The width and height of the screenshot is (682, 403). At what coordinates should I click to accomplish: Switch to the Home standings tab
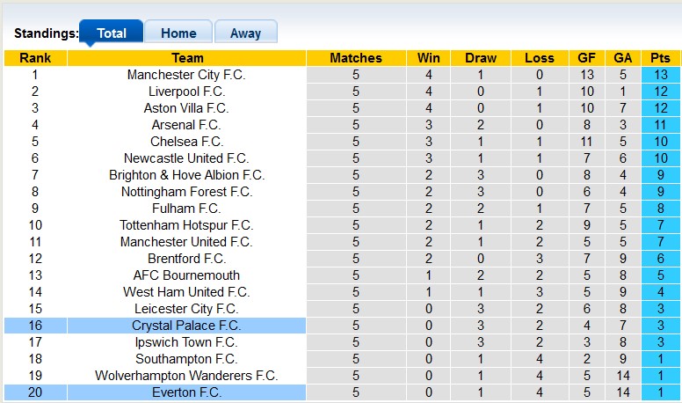178,33
